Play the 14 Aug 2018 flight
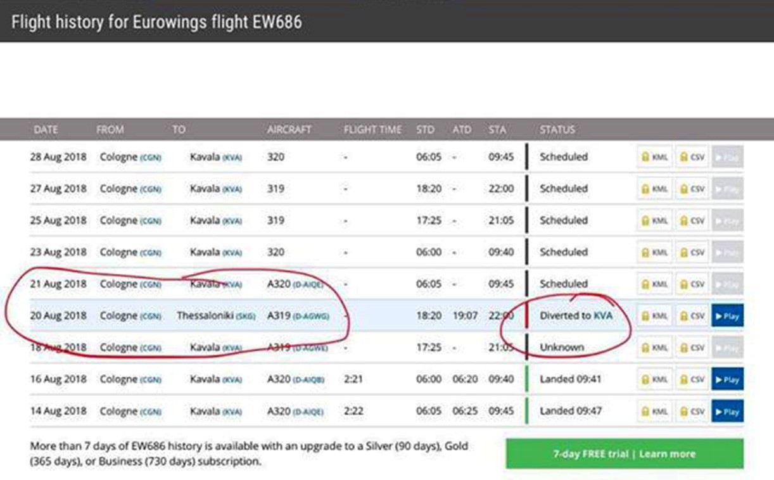The width and height of the screenshot is (774, 480). [727, 412]
